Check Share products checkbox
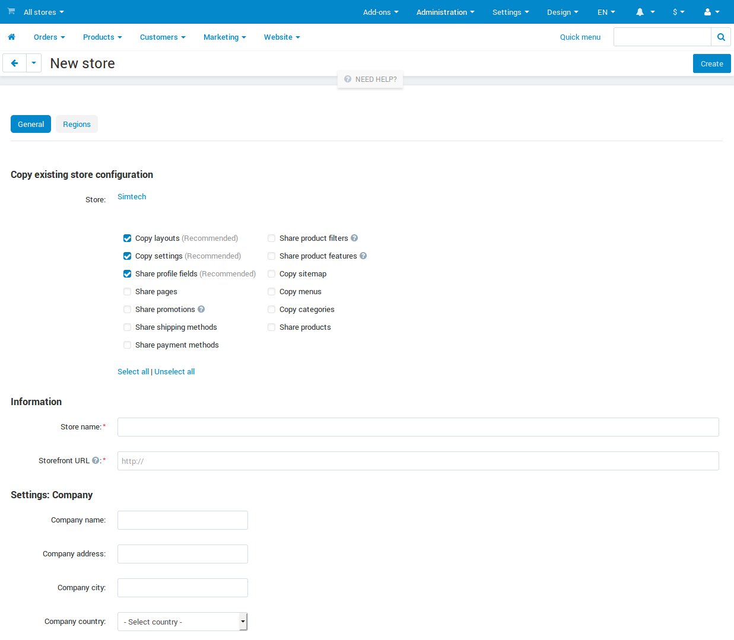This screenshot has width=734, height=640. [x=271, y=327]
